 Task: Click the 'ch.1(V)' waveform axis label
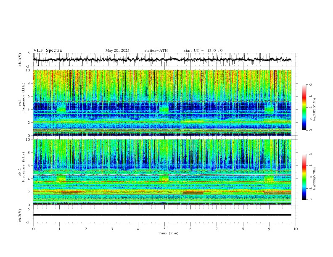click(x=20, y=60)
